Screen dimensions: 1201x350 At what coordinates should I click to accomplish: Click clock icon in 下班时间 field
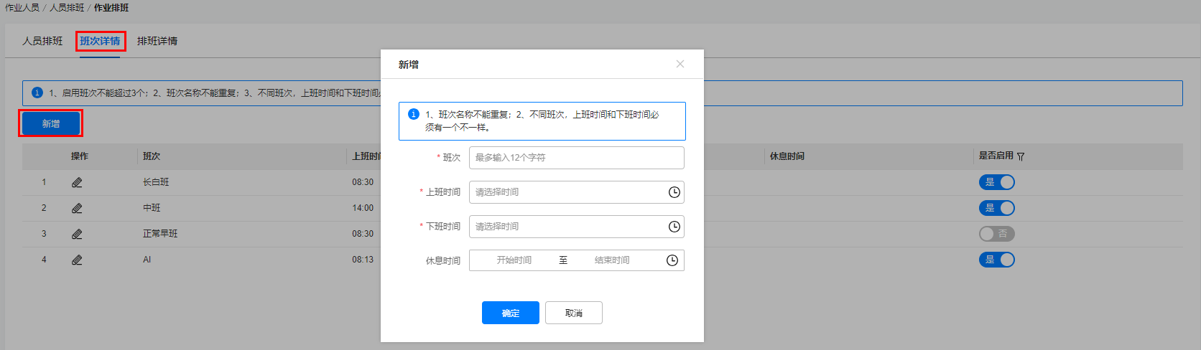point(674,227)
